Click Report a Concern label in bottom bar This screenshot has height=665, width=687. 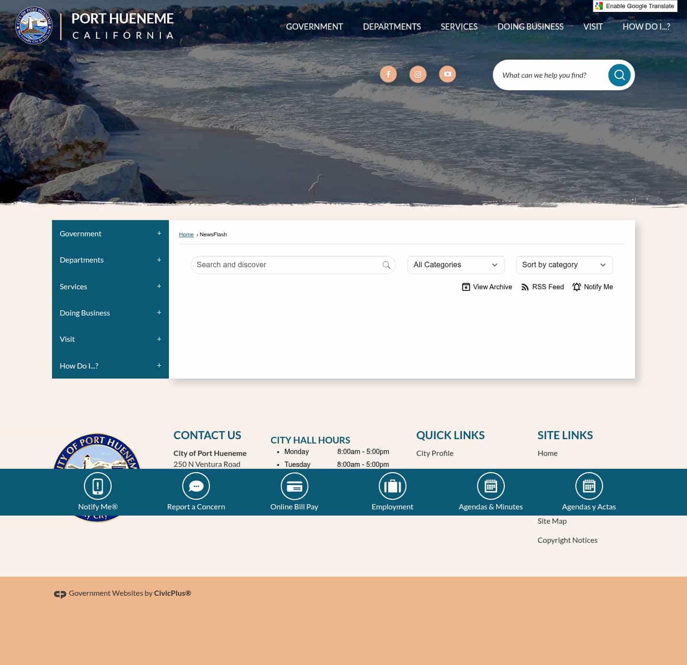pos(196,507)
